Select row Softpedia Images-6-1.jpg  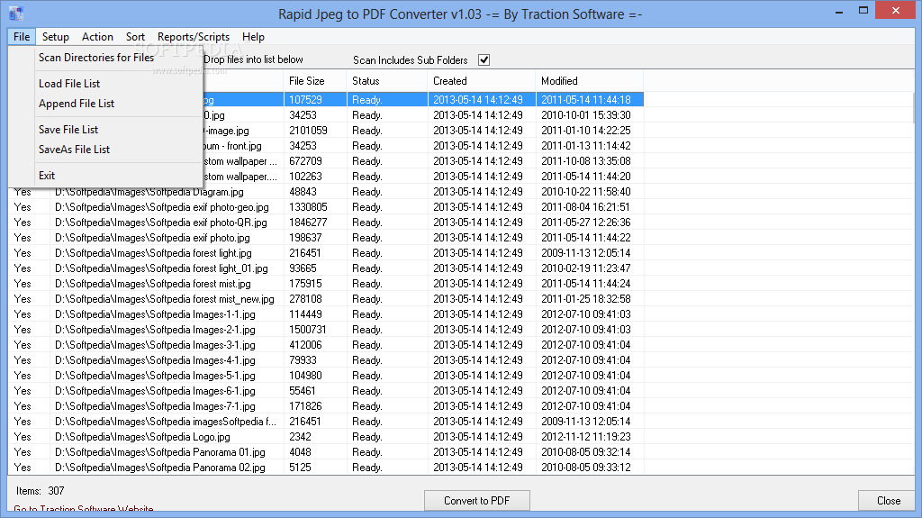(x=326, y=391)
